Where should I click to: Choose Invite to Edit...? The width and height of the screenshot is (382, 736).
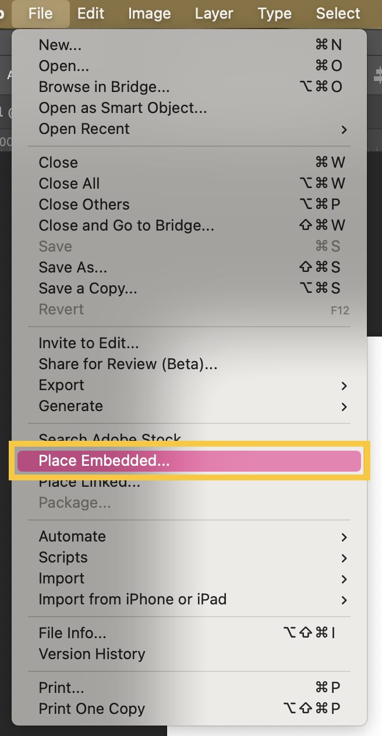pyautogui.click(x=89, y=344)
